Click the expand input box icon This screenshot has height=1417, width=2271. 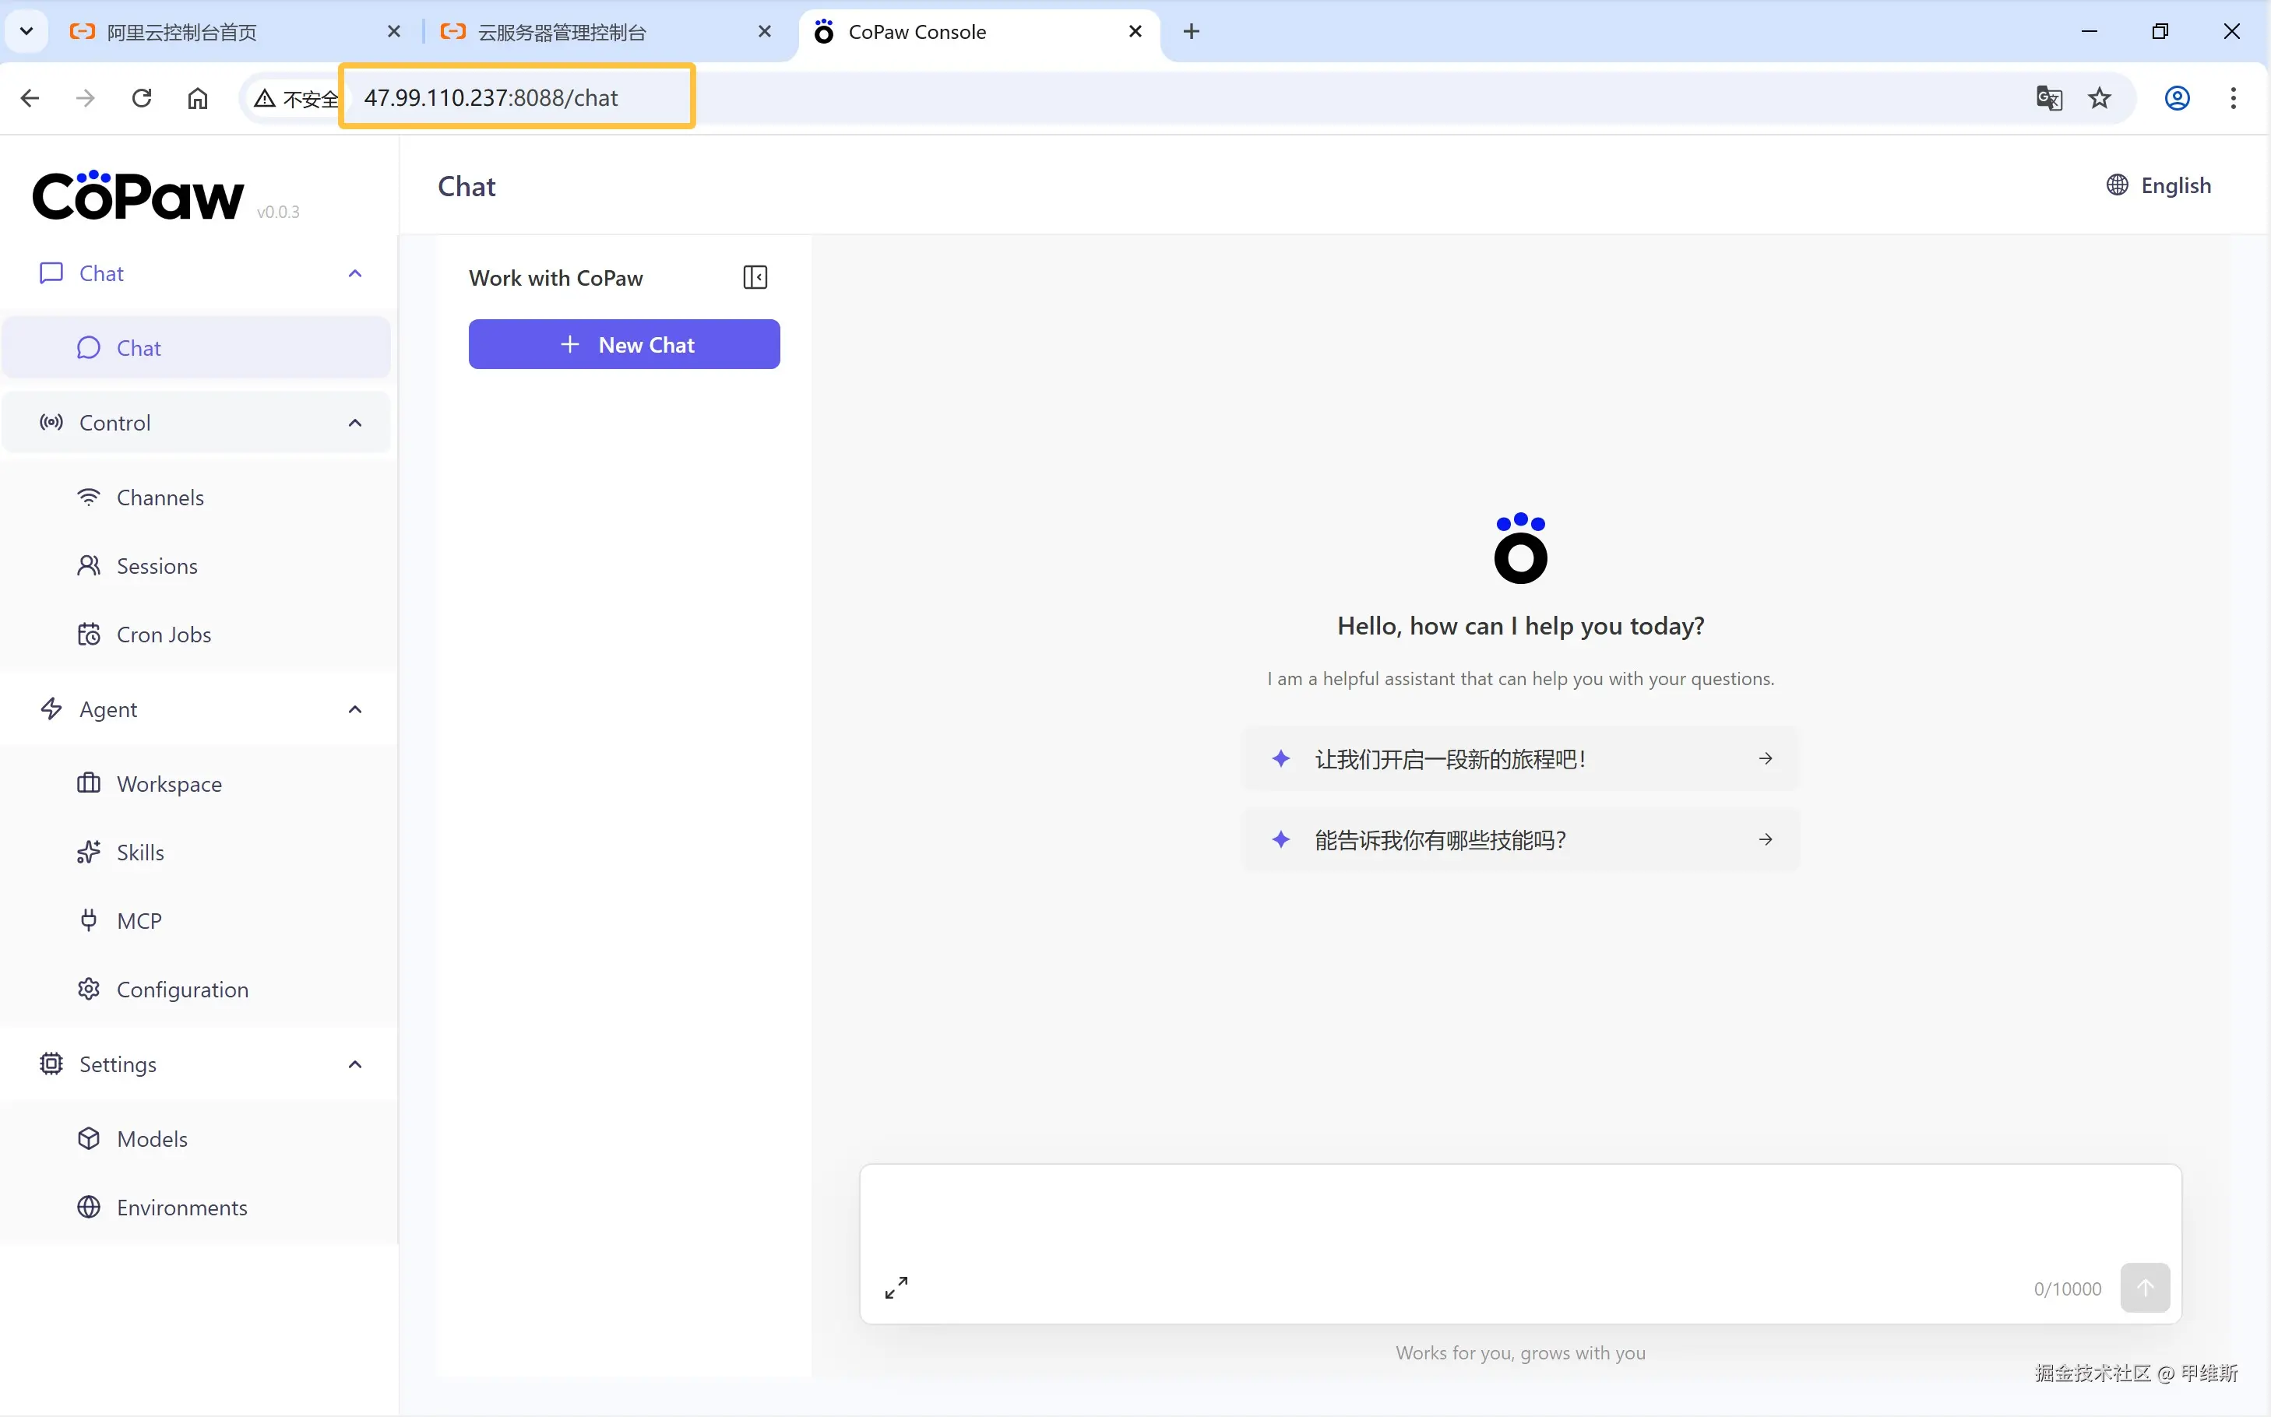896,1287
